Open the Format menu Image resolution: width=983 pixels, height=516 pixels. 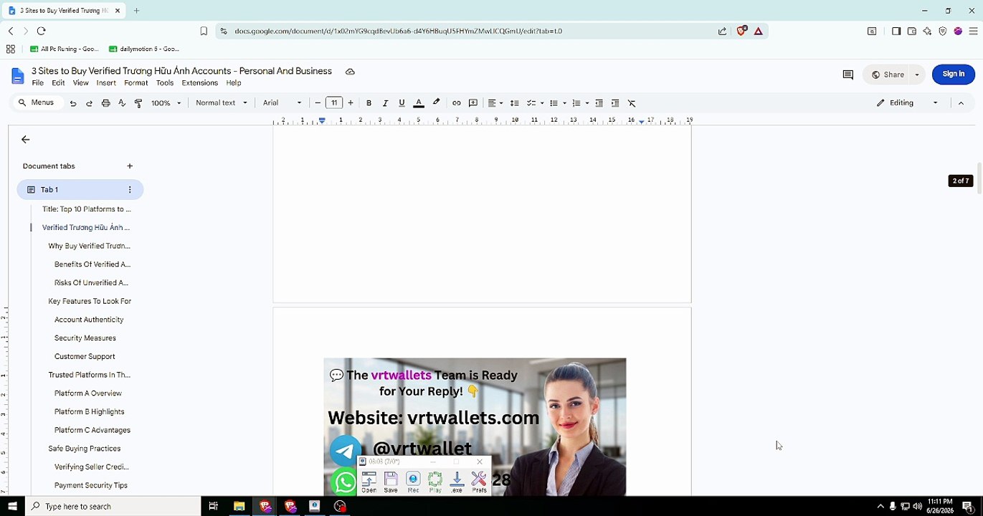pos(136,83)
